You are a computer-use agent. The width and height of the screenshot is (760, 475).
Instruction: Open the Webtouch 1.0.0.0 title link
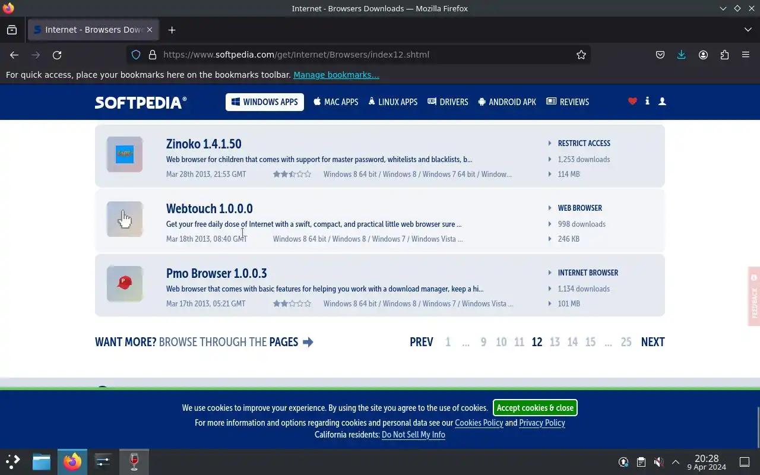coord(210,208)
